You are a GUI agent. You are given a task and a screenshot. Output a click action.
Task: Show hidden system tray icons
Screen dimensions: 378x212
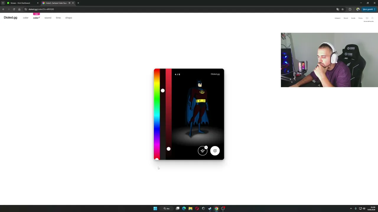coord(351,208)
